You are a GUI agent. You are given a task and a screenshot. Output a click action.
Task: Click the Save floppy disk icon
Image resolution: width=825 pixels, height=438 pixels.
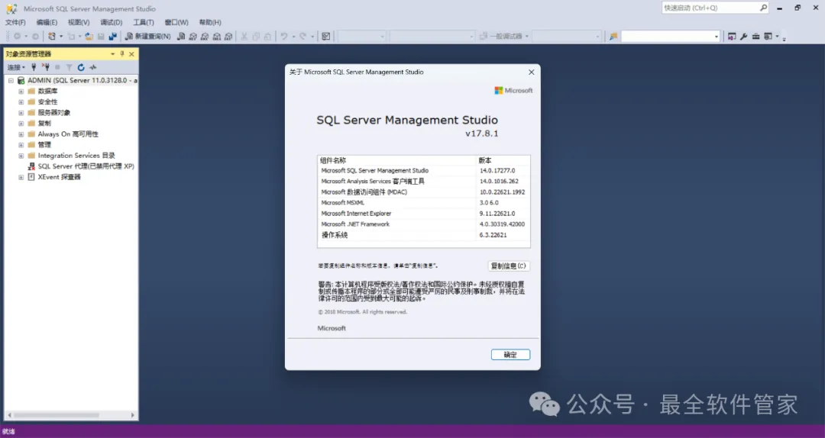point(101,37)
